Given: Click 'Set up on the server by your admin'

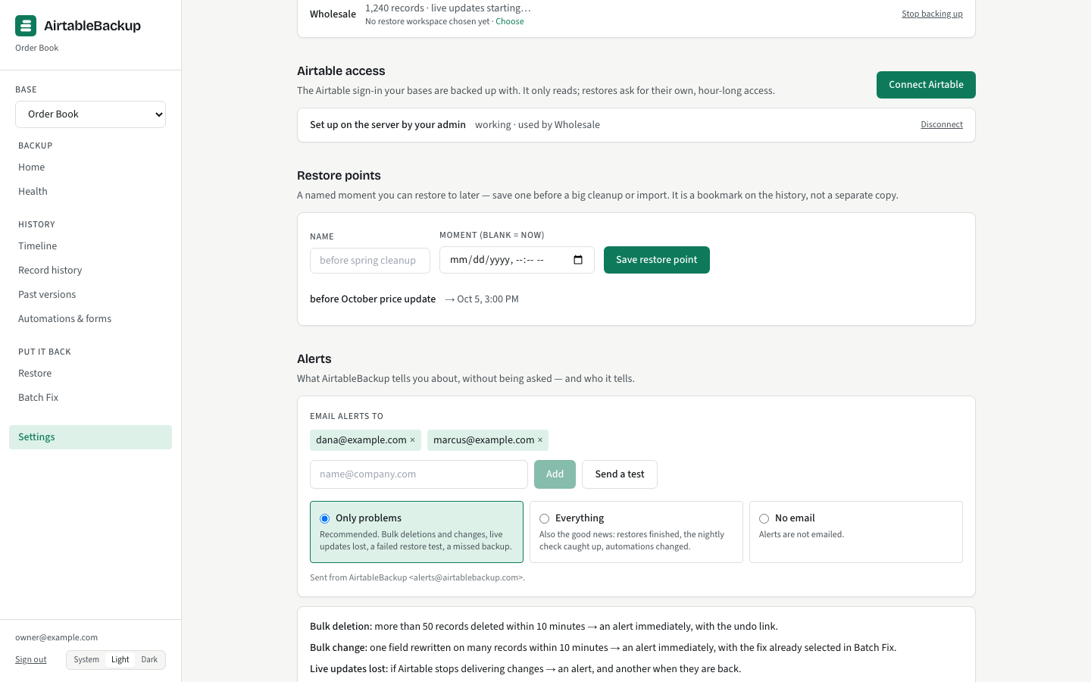Looking at the screenshot, I should (388, 125).
